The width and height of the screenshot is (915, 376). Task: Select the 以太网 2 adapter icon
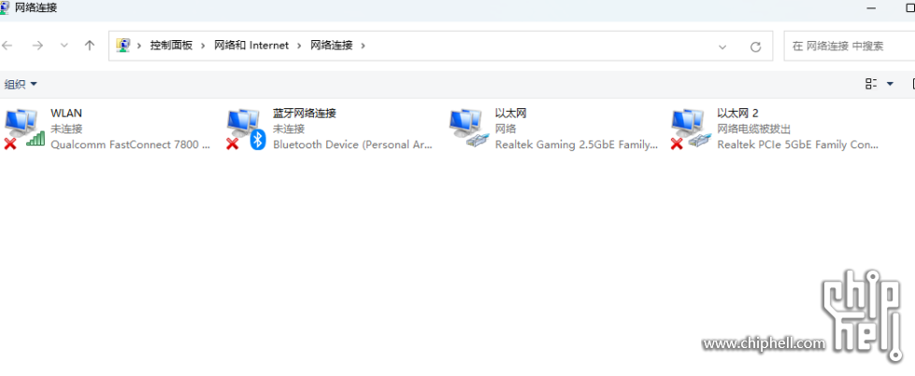691,128
